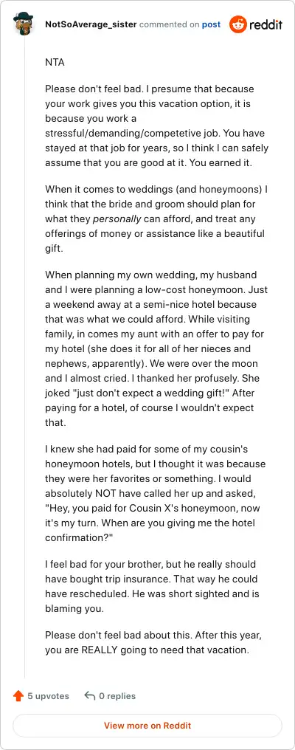Viewport: 295px width, 750px height.
Task: Open the NotSoAverage_sister username link
Action: click(91, 24)
